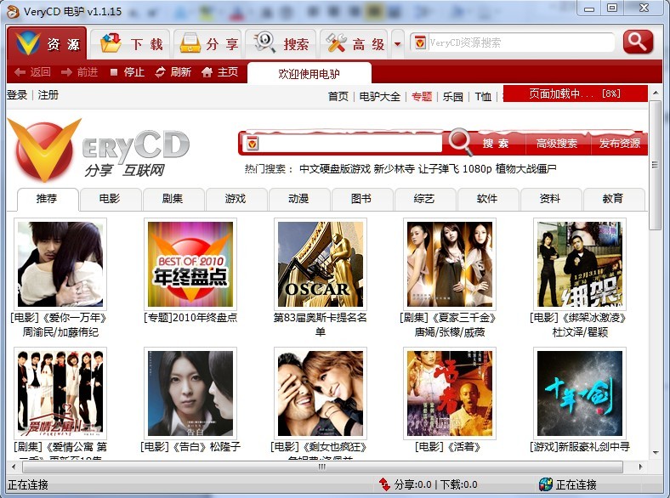Open the 搜索 (Search) toolbar tab
The image size is (670, 498).
tap(281, 44)
